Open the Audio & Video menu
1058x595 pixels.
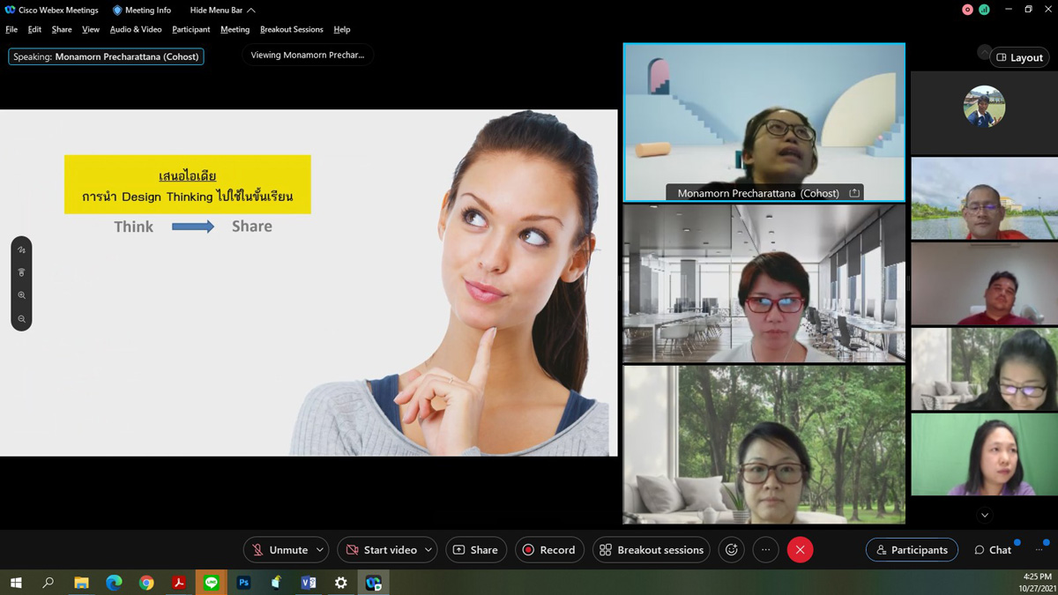tap(136, 29)
